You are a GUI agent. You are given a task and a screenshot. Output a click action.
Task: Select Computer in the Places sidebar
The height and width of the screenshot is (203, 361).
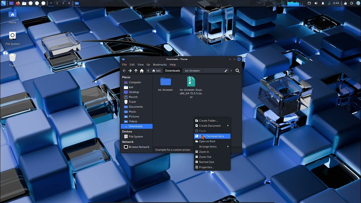[137, 82]
